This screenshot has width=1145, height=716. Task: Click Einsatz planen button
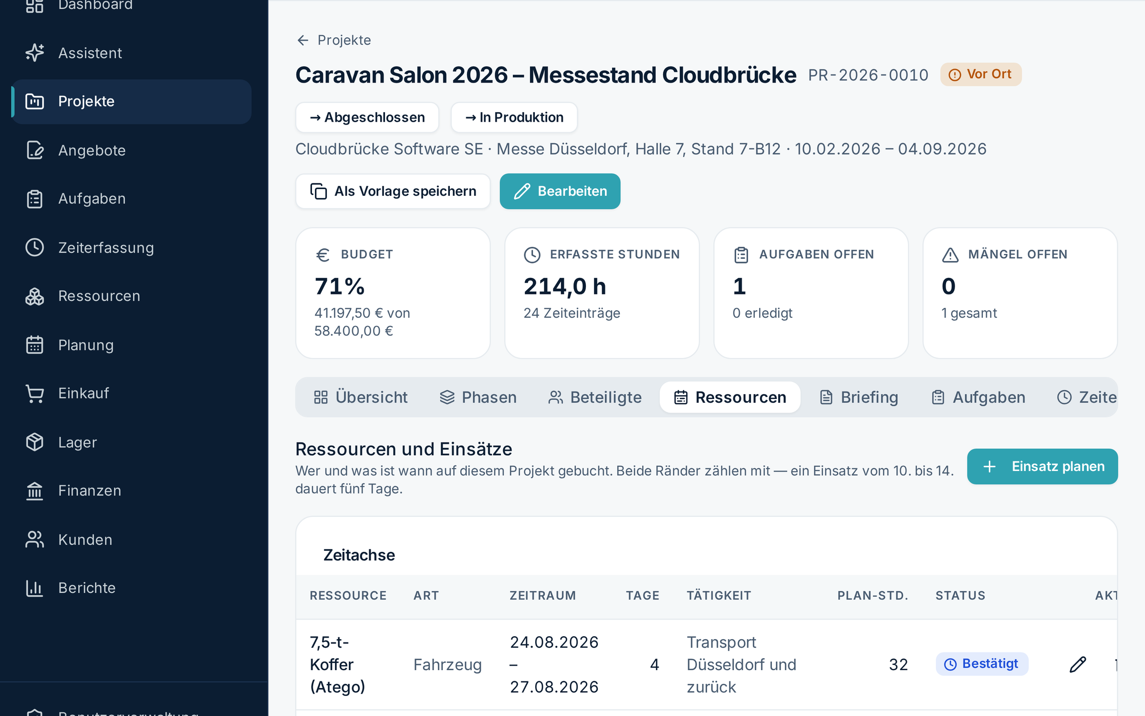click(x=1042, y=466)
